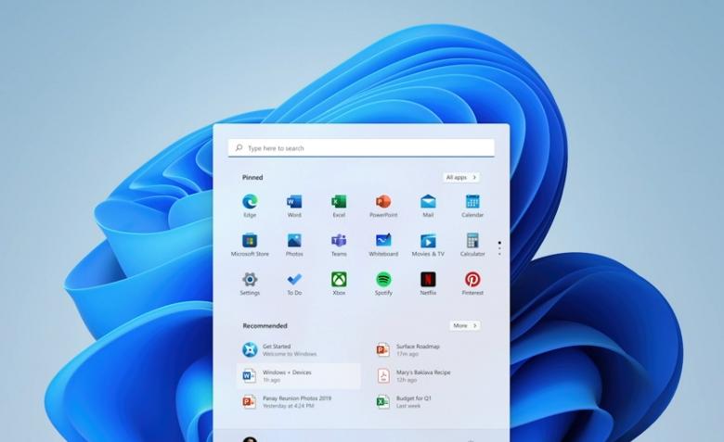
Task: Launch PowerPoint from the pinned grid
Action: [x=383, y=206]
